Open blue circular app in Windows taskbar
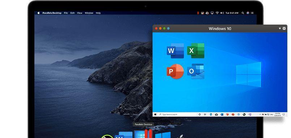The image size is (291, 138). [x=239, y=115]
